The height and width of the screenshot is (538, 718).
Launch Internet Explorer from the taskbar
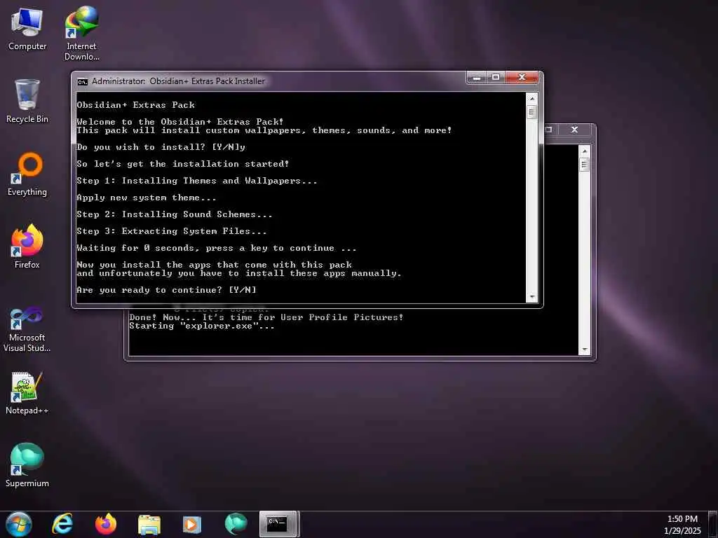click(62, 524)
